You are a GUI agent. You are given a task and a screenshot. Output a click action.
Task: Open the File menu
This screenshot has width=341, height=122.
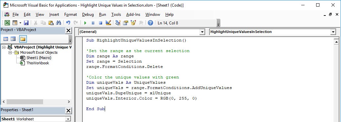pyautogui.click(x=16, y=15)
